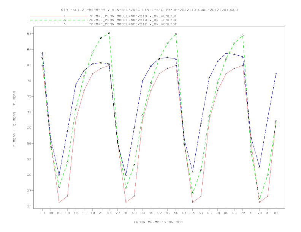
Task: Click the blue dashed legend line sample
Action: click(x=59, y=24)
